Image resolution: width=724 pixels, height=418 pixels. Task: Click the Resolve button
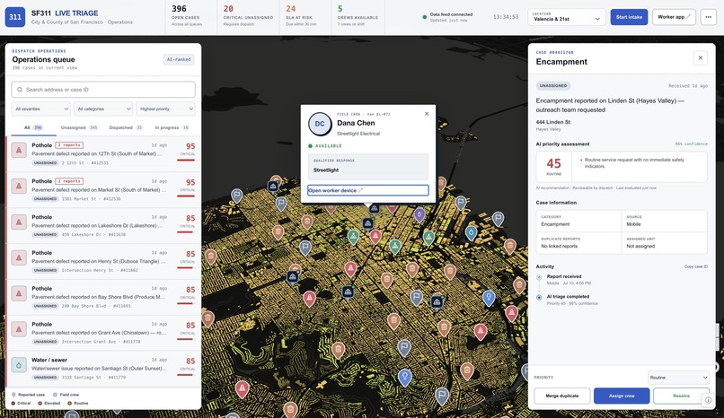click(681, 396)
